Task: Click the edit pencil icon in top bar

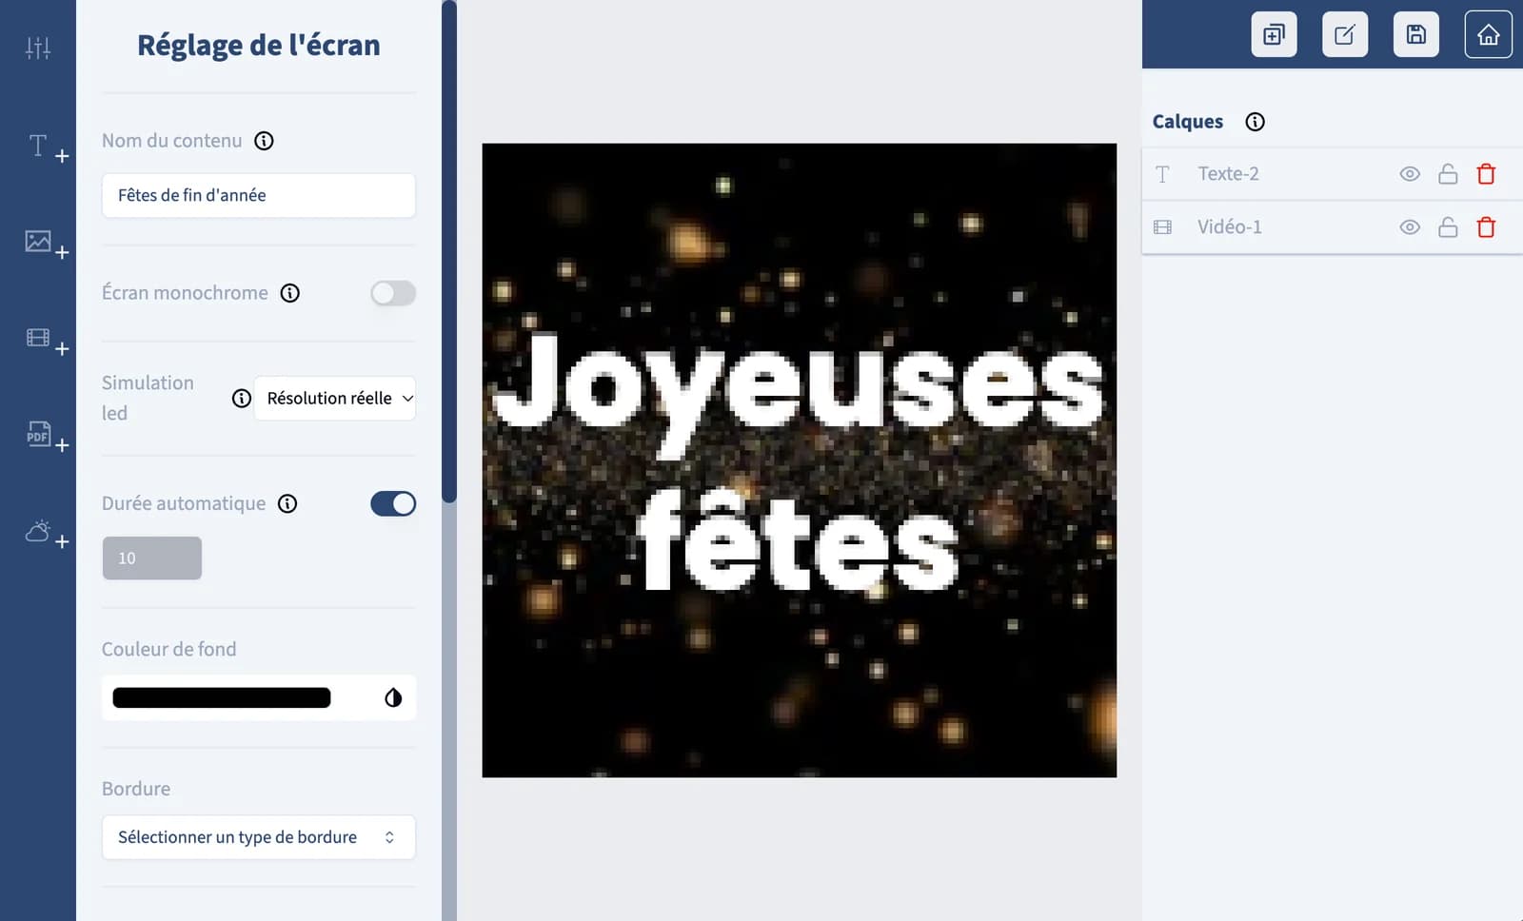Action: pyautogui.click(x=1345, y=35)
